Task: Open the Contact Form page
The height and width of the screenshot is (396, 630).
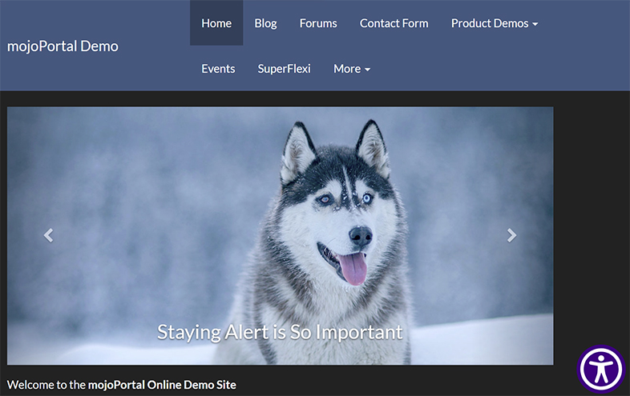Action: (x=394, y=23)
